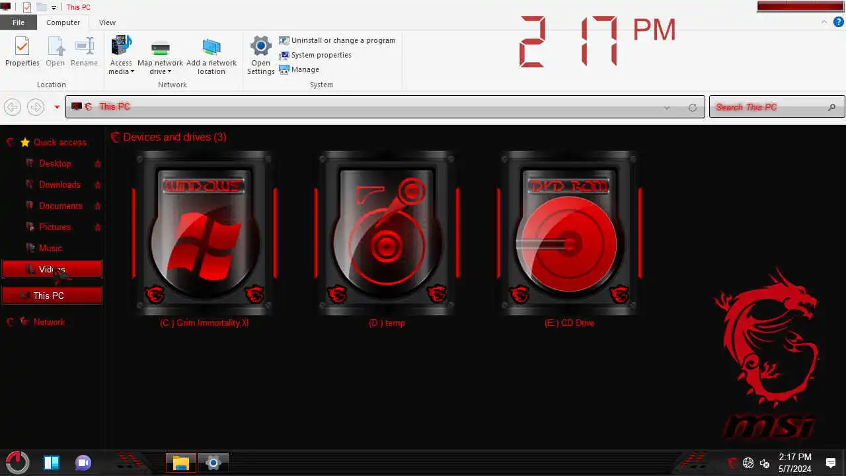Select Desktop in the navigation pane
The width and height of the screenshot is (846, 476).
pyautogui.click(x=55, y=163)
